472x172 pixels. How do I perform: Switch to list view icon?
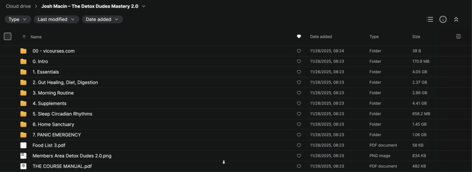tap(430, 19)
